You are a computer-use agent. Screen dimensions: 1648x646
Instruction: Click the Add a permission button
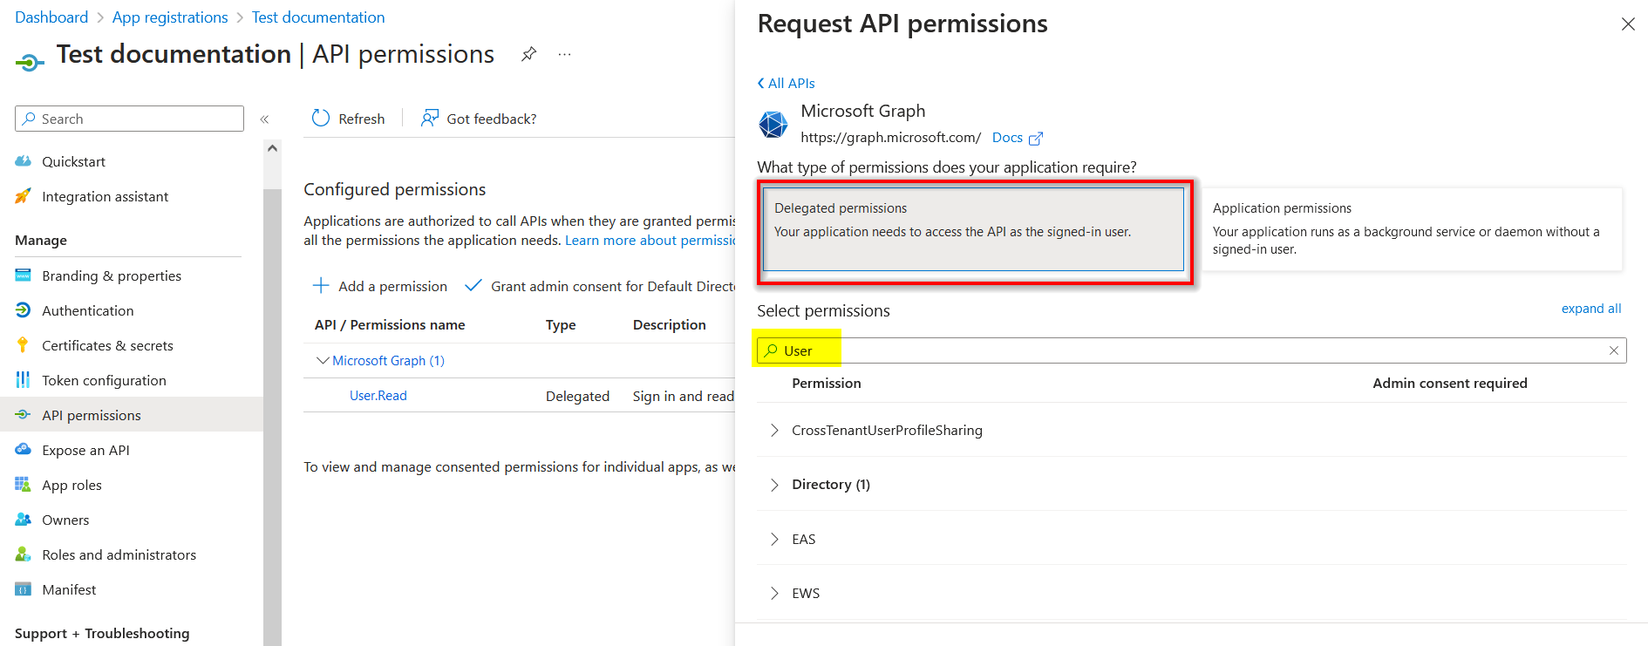(x=380, y=286)
